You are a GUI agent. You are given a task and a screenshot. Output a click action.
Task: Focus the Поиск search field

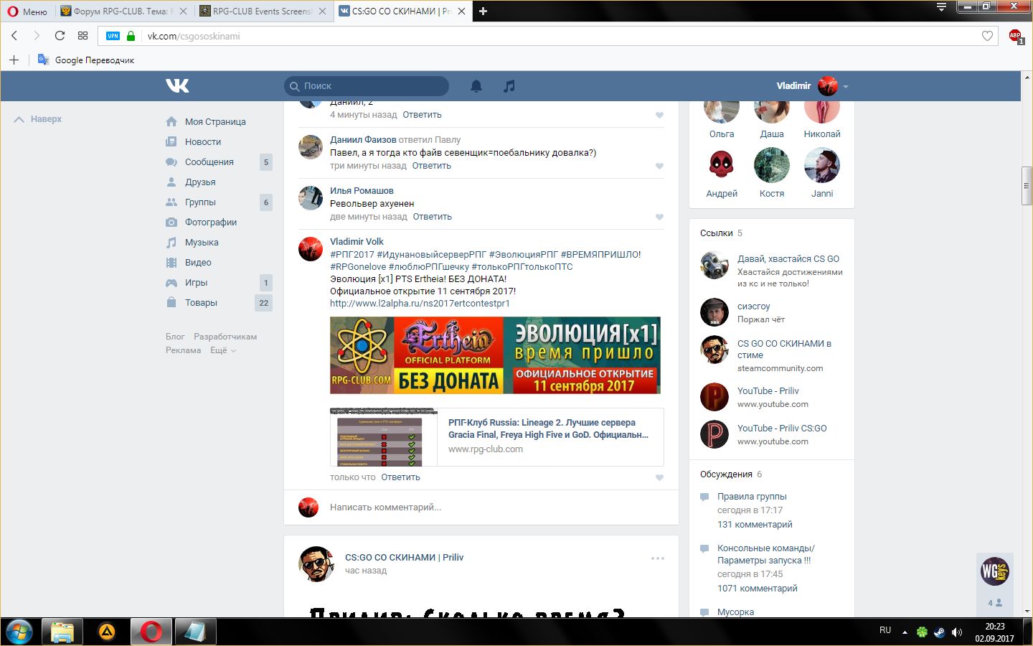[367, 86]
